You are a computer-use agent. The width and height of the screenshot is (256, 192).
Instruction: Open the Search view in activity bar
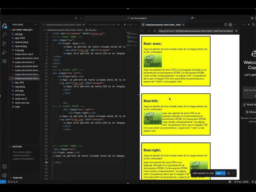tap(4, 34)
